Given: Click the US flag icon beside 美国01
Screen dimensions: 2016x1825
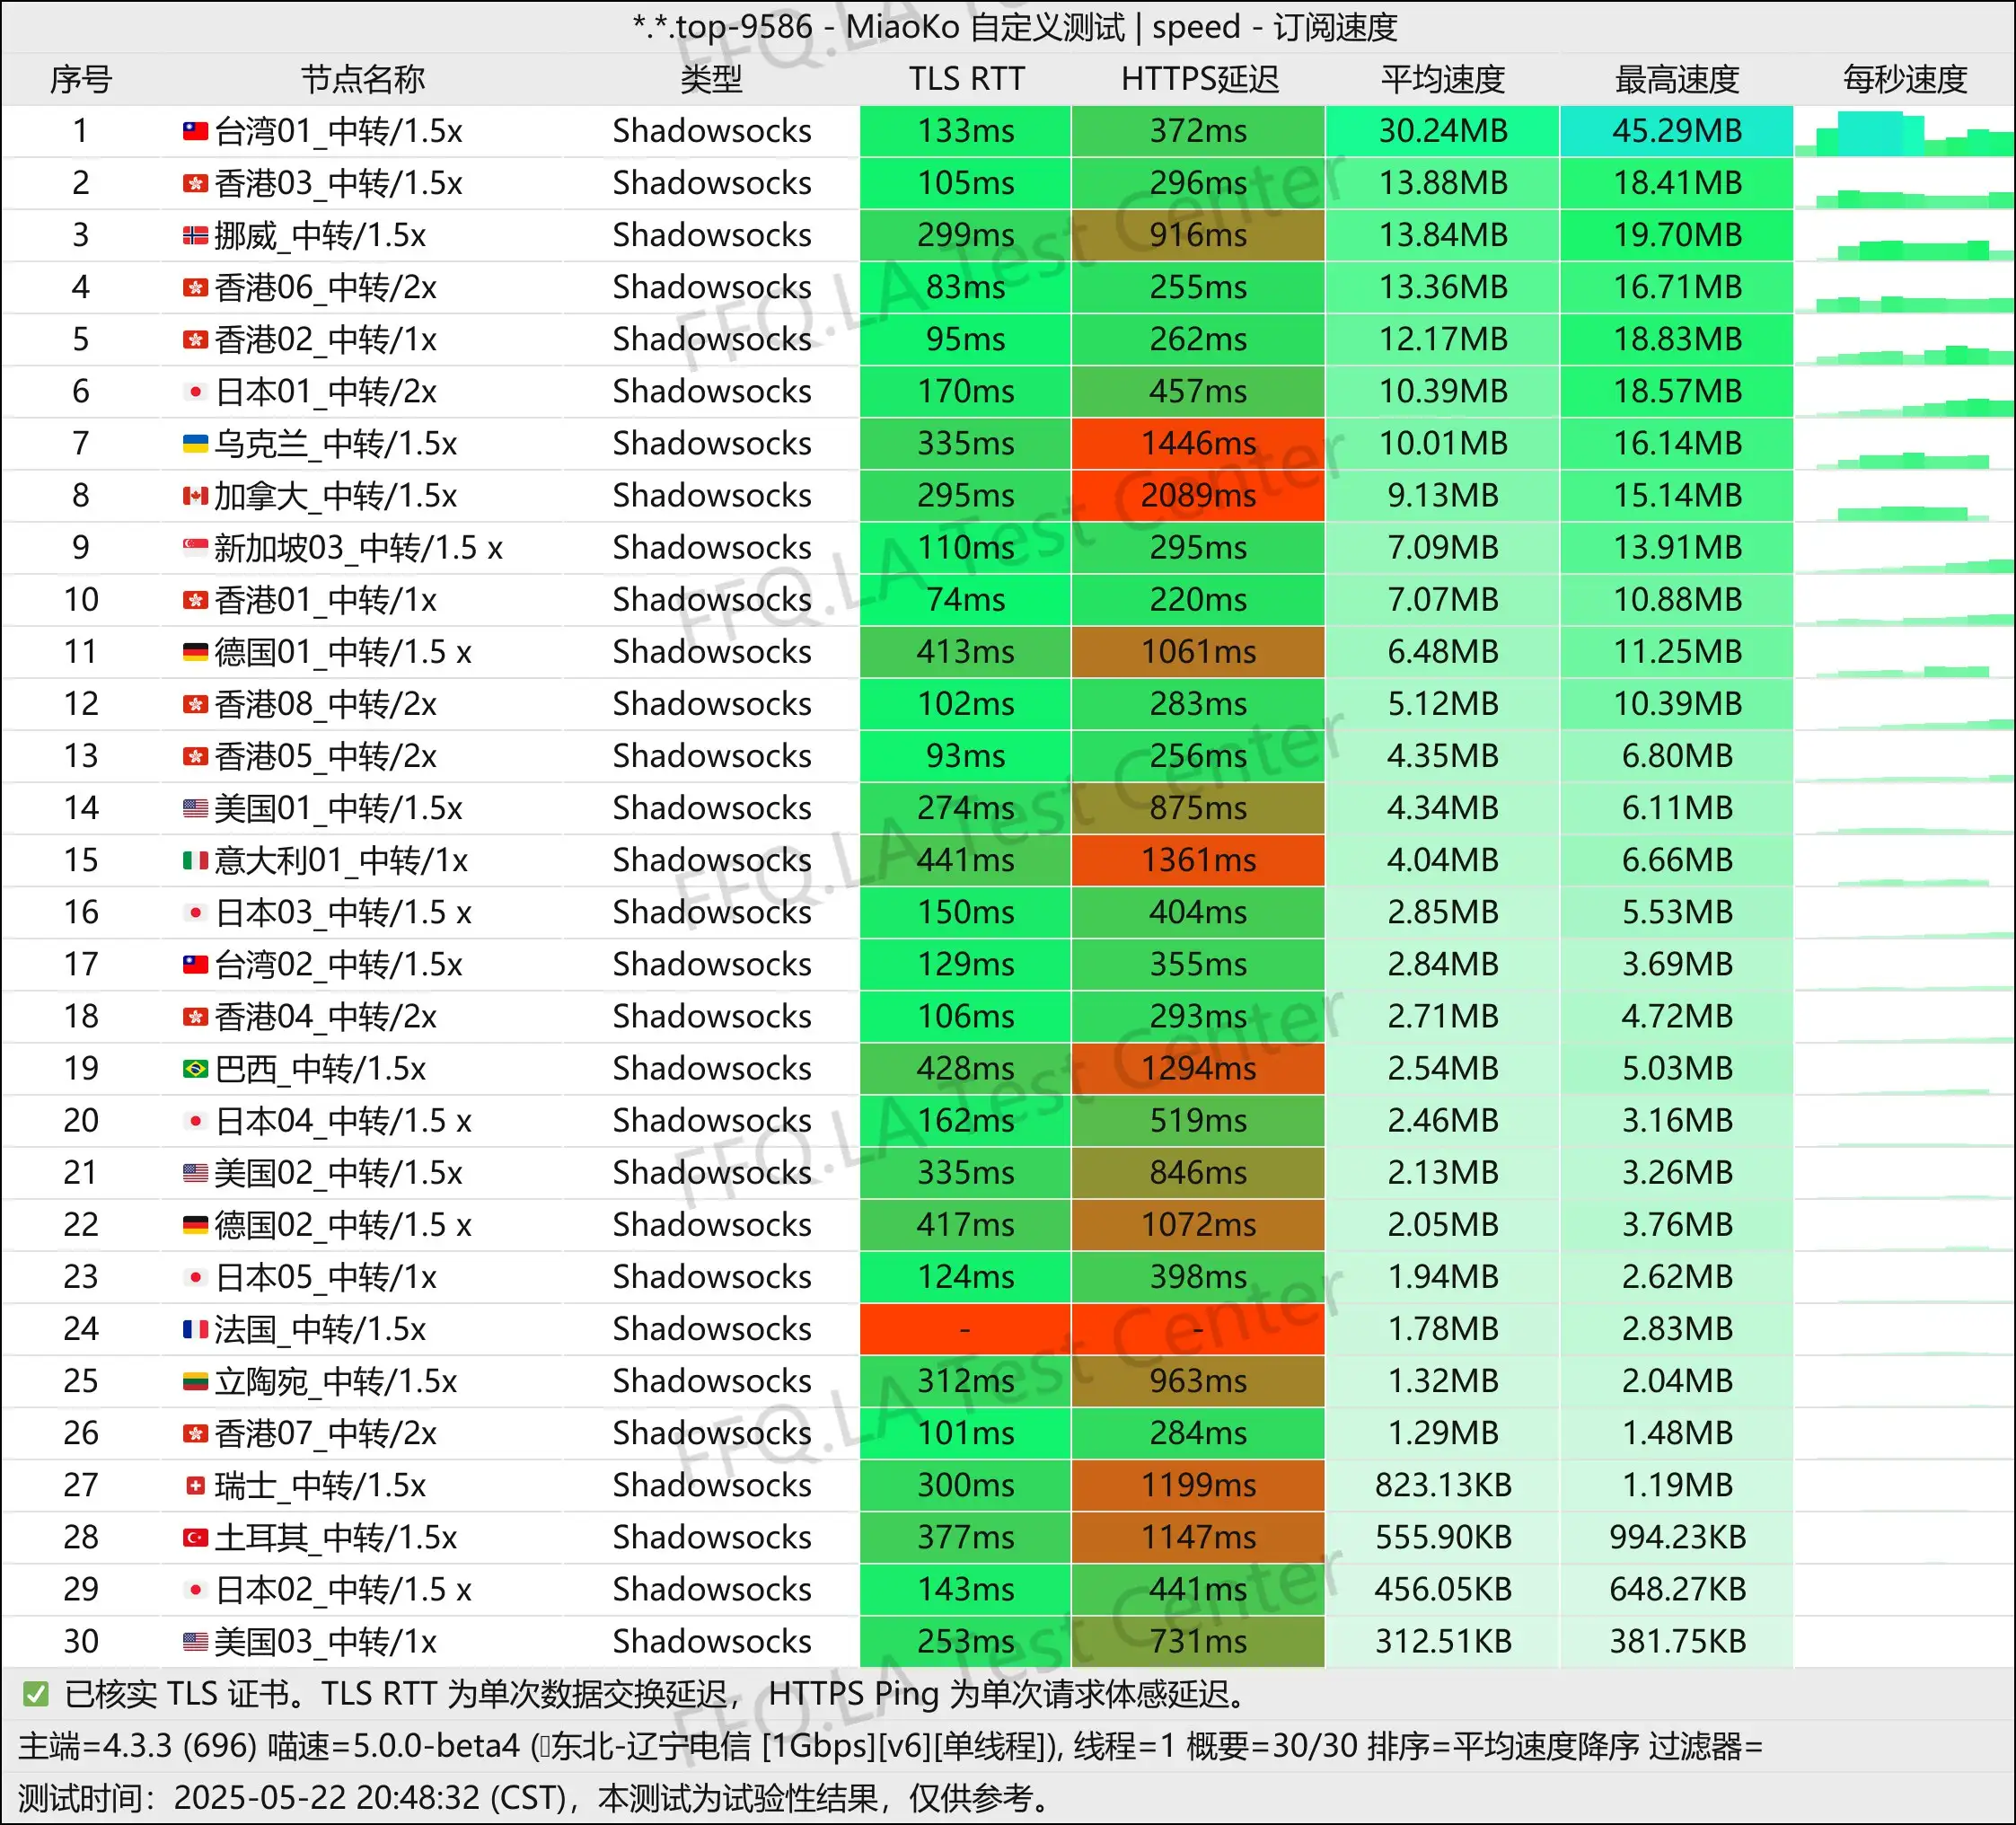Looking at the screenshot, I should 195,808.
